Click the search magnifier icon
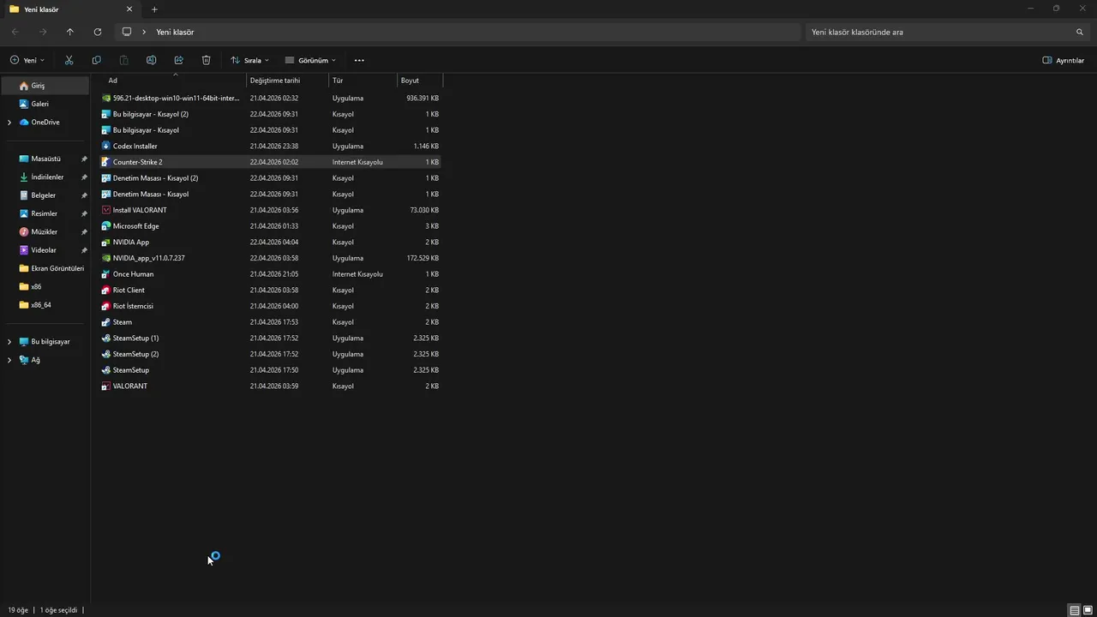The image size is (1097, 617). click(1080, 32)
